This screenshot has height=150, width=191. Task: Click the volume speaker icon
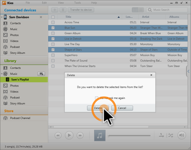pyautogui.click(x=182, y=135)
